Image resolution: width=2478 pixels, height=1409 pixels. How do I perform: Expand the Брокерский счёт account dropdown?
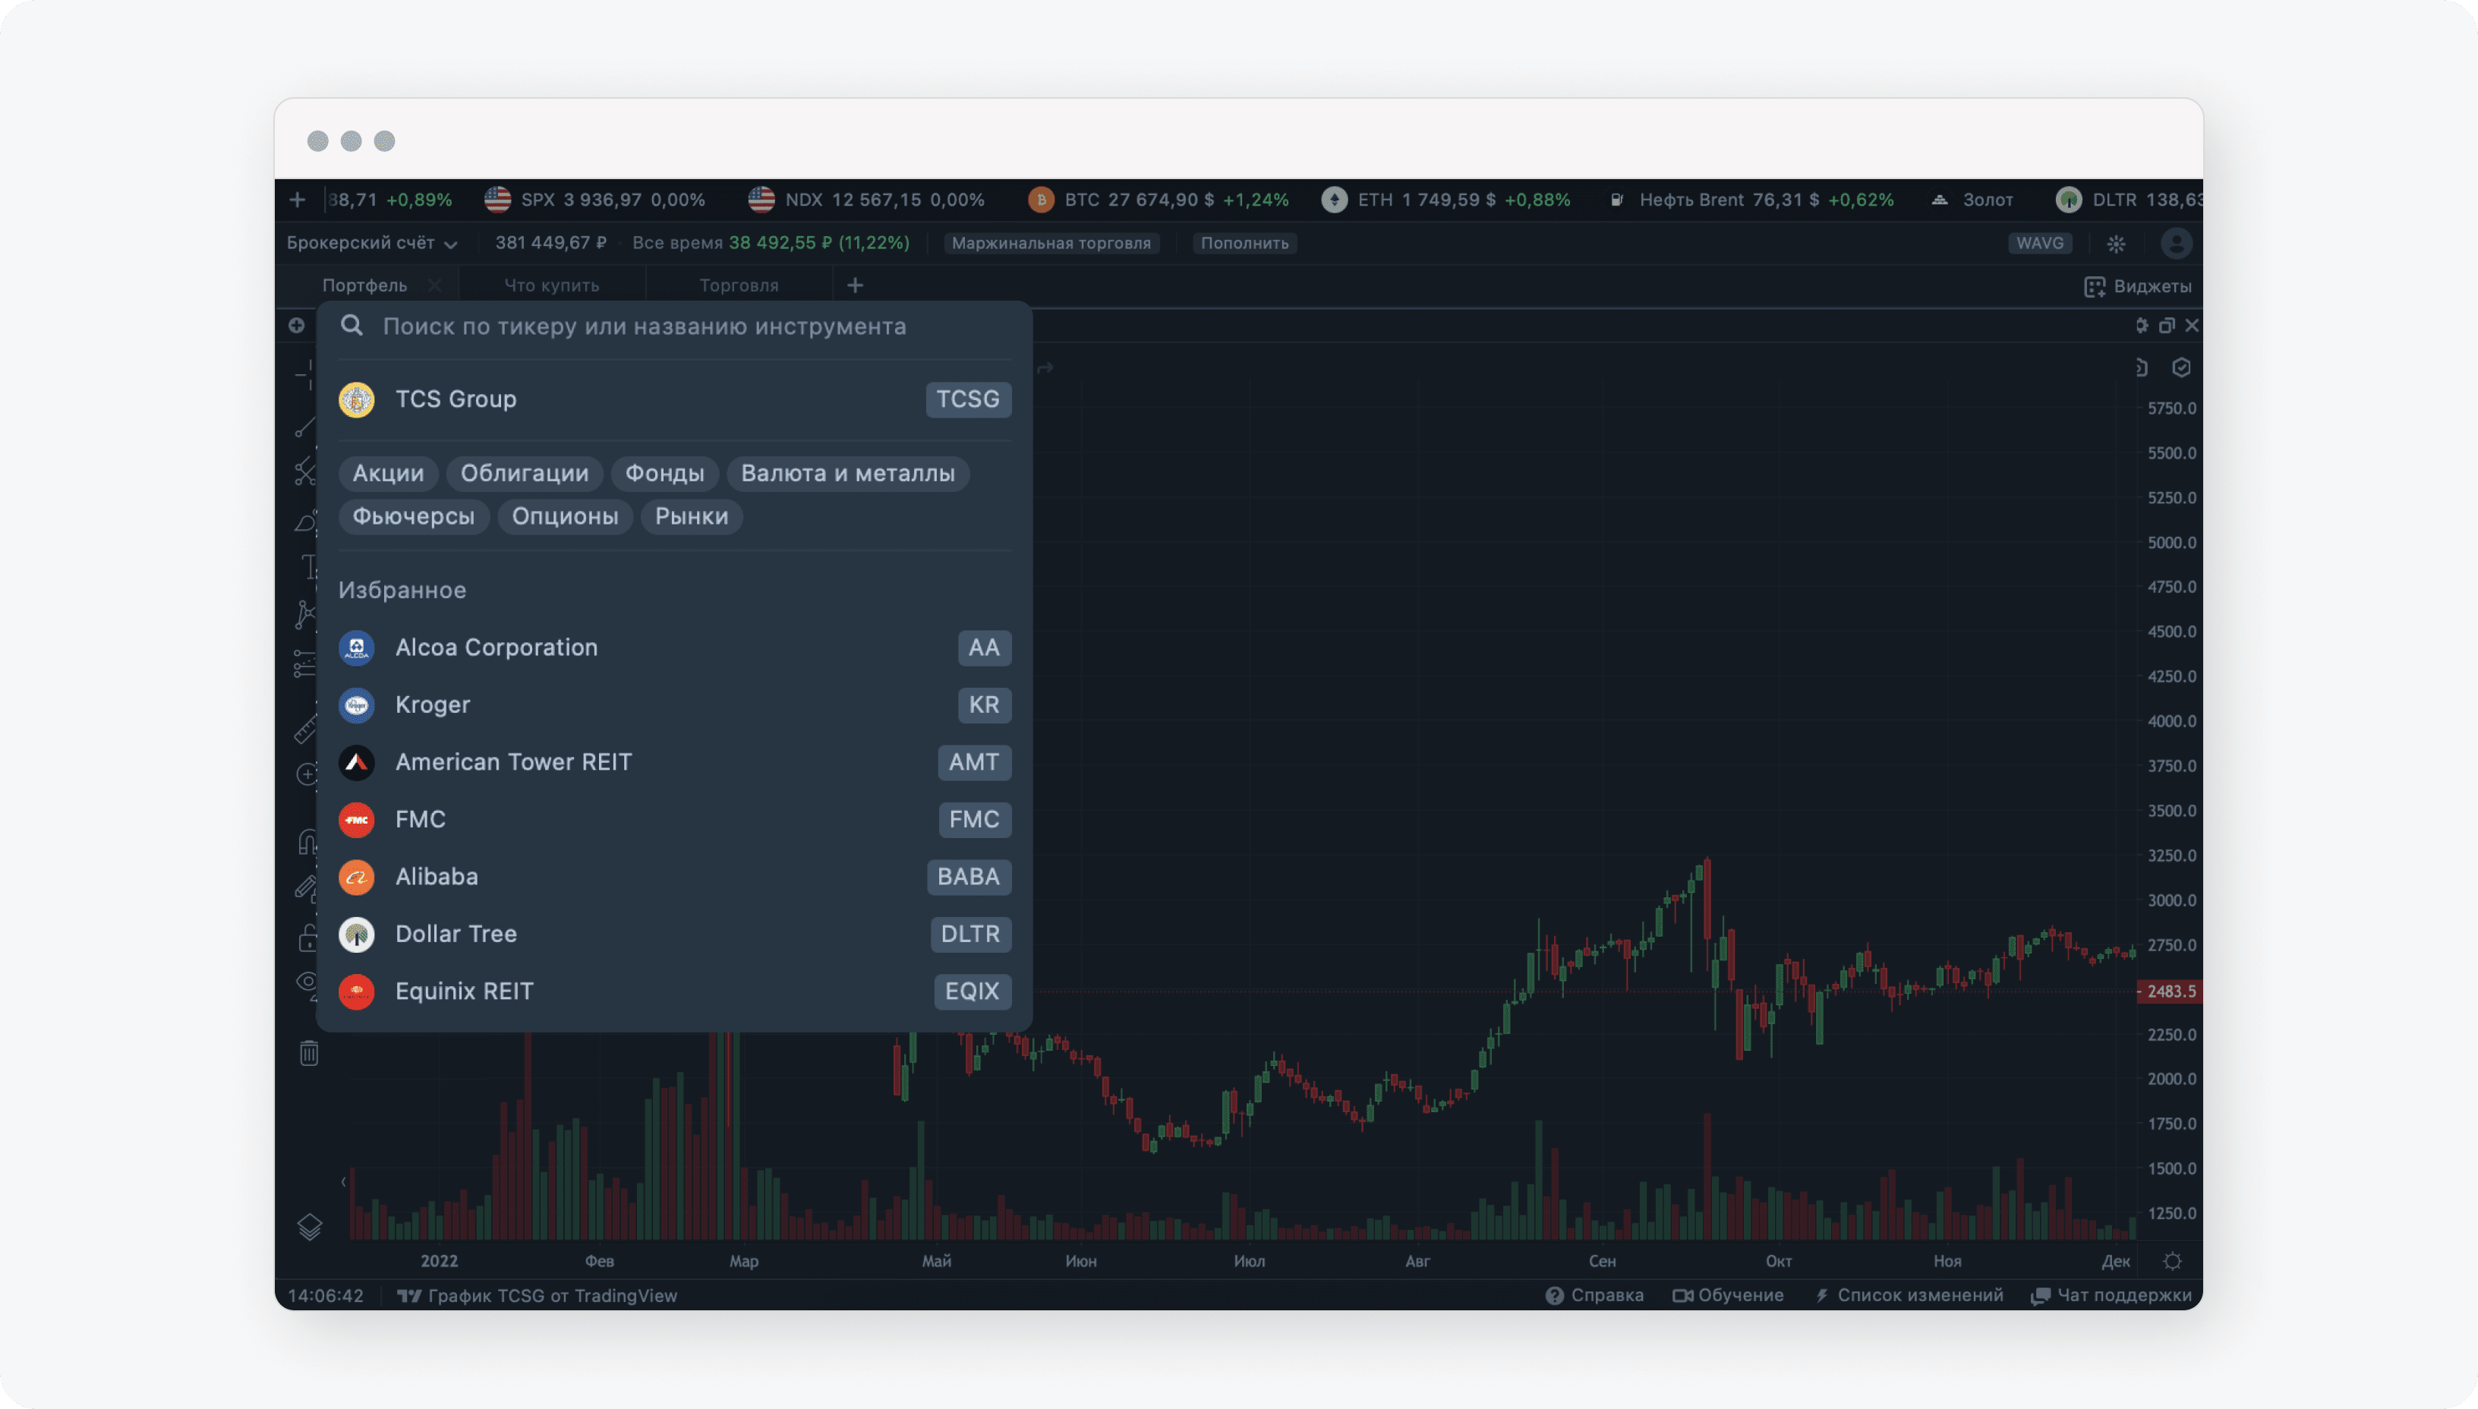click(x=371, y=243)
